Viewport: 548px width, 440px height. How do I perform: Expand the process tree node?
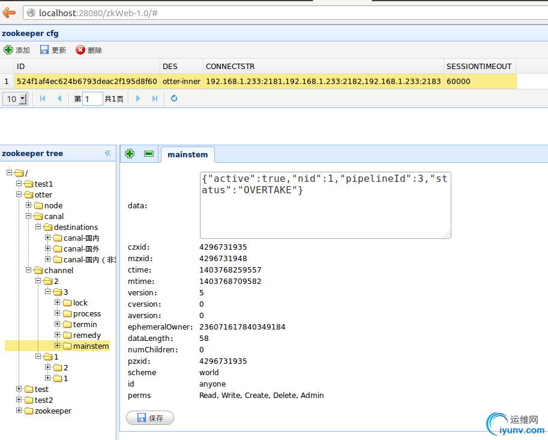[58, 313]
